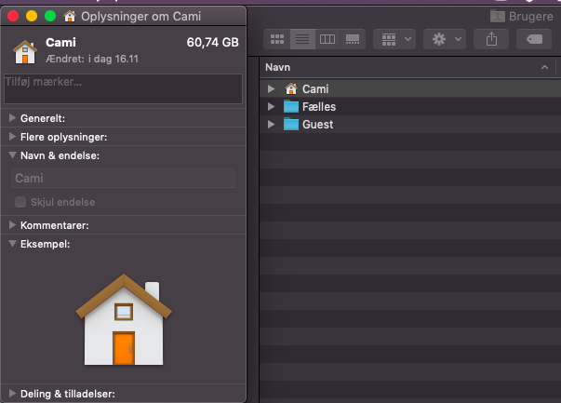Switch Finder to list view
Screen dimensions: 561x403
[302, 39]
